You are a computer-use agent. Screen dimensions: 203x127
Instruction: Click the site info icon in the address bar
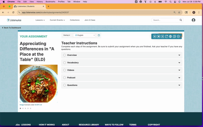click(19, 12)
